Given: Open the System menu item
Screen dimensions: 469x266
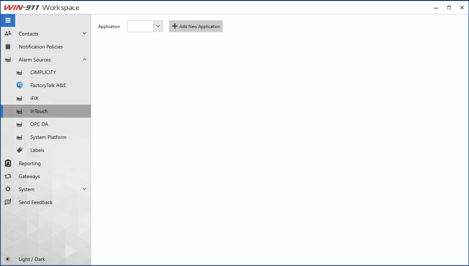Looking at the screenshot, I should (x=46, y=189).
